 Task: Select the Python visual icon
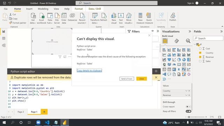[184, 69]
